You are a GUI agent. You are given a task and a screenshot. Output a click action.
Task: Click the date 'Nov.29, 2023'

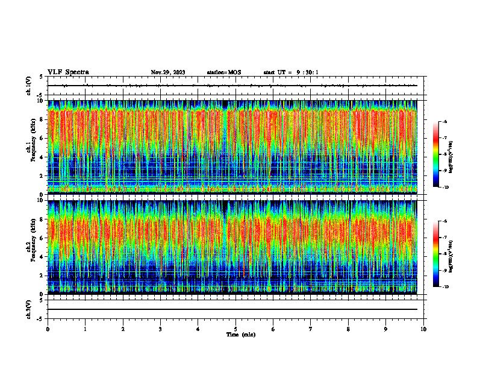tap(168, 72)
